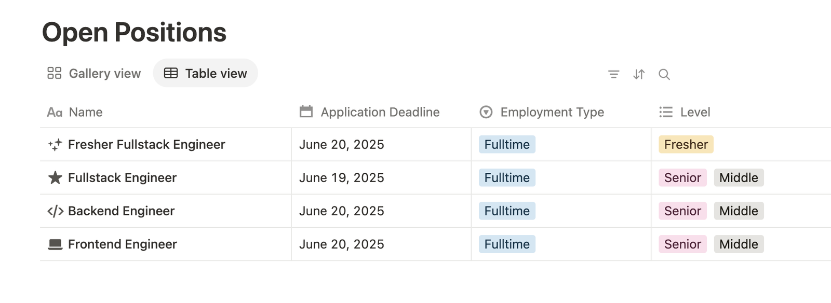Open the Employment Type column header menu
Image resolution: width=831 pixels, height=303 pixels.
pyautogui.click(x=542, y=112)
